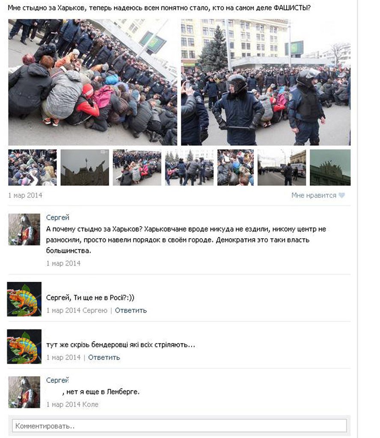The width and height of the screenshot is (380, 438).
Task: Click the heart icon next to Мне нравится
Action: [x=341, y=195]
